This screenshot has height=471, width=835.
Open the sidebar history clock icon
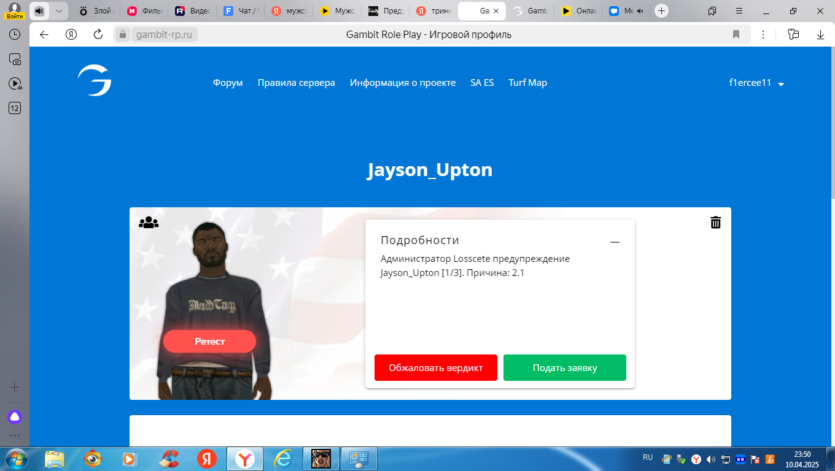click(x=15, y=34)
